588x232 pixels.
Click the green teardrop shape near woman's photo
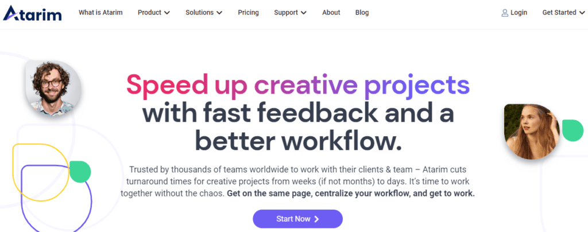(572, 130)
